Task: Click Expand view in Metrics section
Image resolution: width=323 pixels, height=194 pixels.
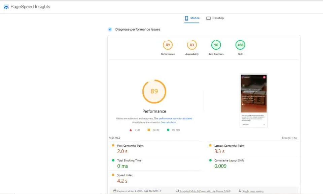Action: (289, 138)
